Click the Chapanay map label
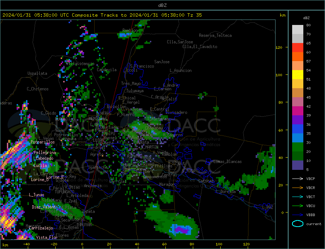 [x=154, y=128]
